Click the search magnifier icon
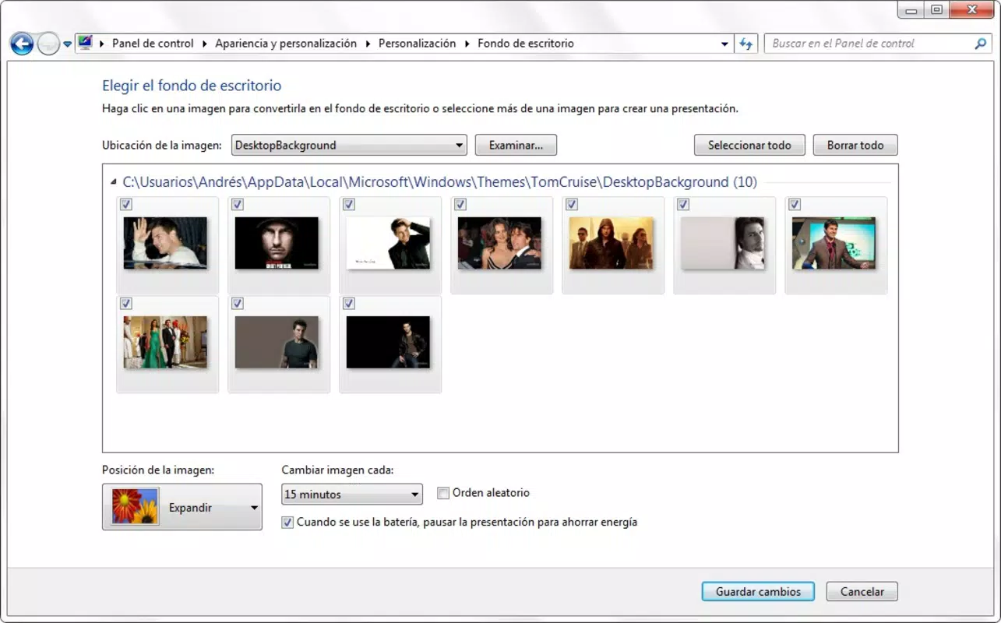1001x623 pixels. pyautogui.click(x=981, y=44)
